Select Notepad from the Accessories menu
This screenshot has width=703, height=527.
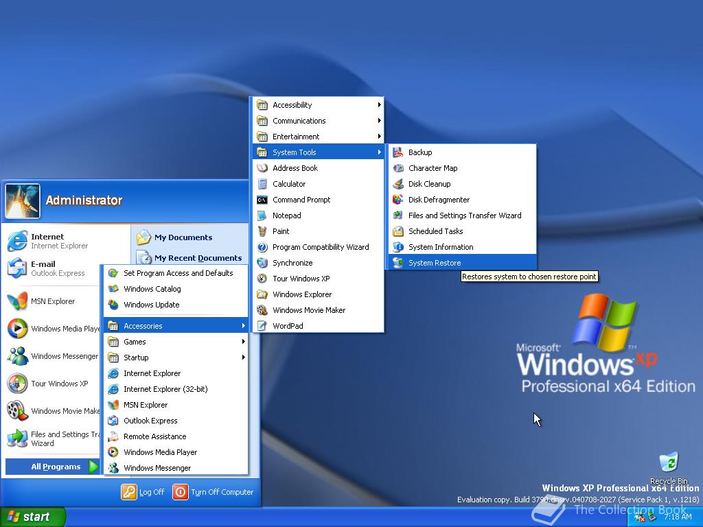click(286, 215)
